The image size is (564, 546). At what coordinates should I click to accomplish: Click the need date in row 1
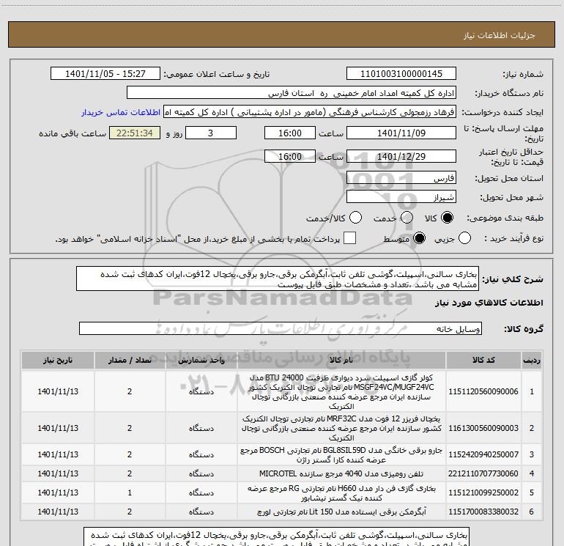pos(58,391)
